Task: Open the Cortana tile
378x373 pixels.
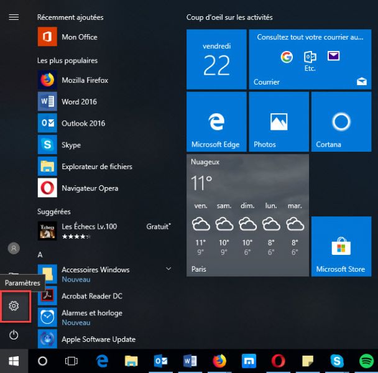Action: pyautogui.click(x=341, y=121)
